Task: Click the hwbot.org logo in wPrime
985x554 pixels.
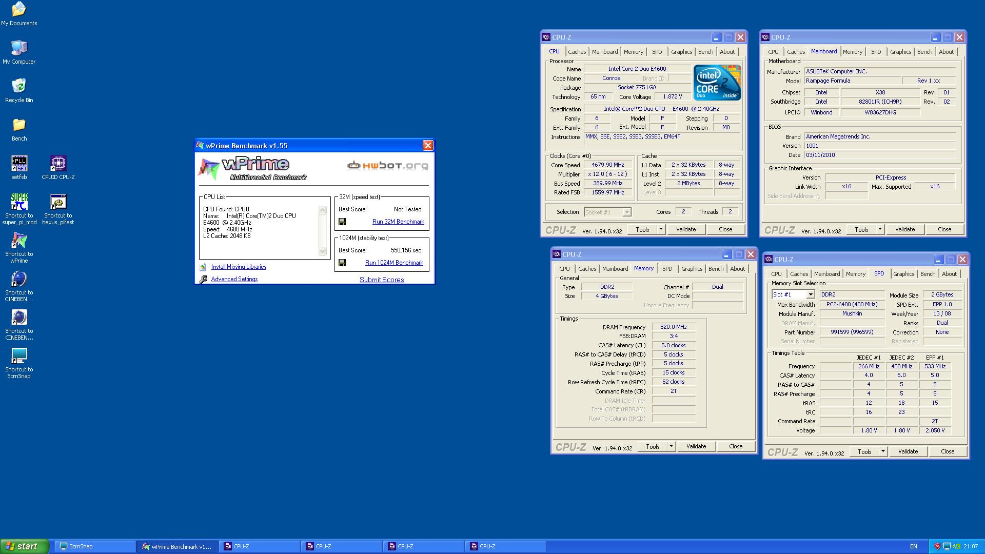Action: (x=387, y=165)
